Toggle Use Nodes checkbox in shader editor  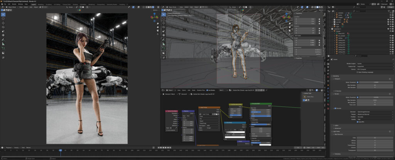[x=207, y=90]
